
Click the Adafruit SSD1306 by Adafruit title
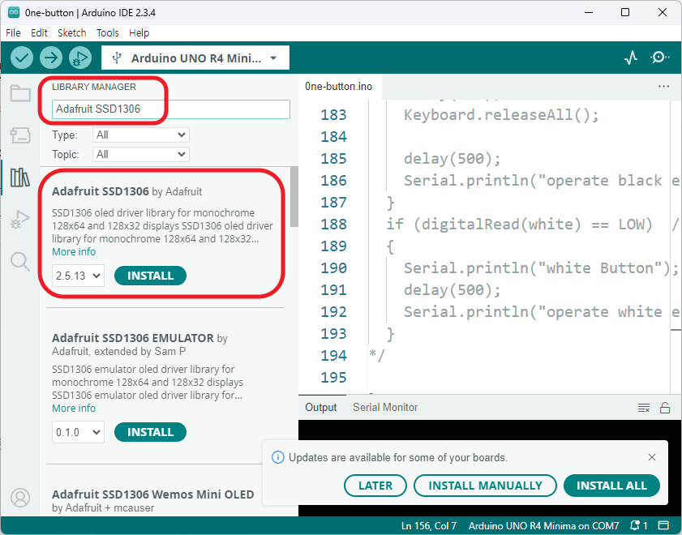[127, 191]
